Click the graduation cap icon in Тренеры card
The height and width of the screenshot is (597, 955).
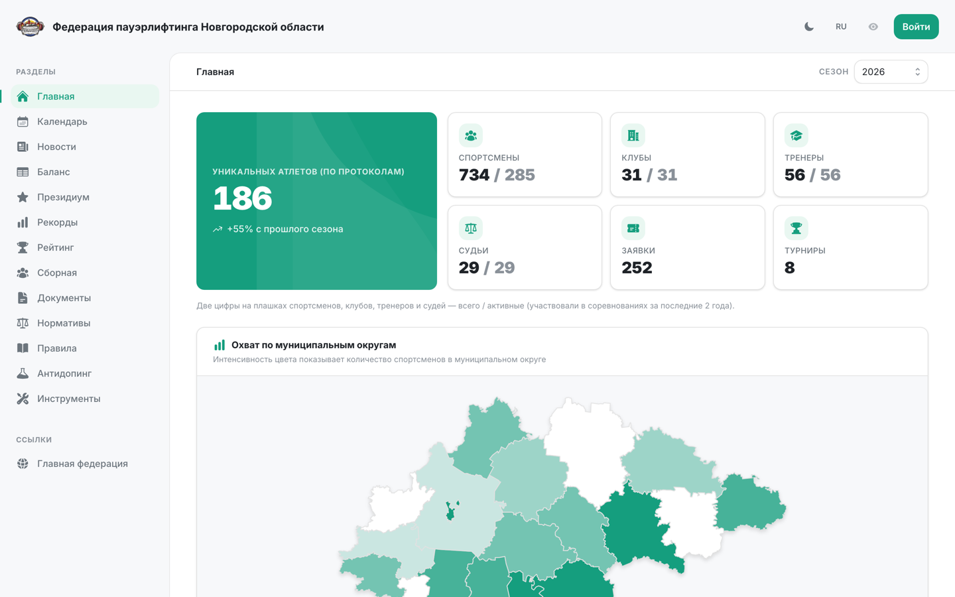tap(796, 135)
